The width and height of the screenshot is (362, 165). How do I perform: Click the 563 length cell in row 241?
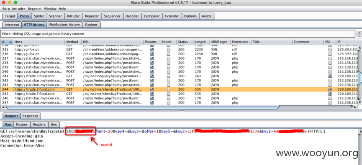pos(201,76)
